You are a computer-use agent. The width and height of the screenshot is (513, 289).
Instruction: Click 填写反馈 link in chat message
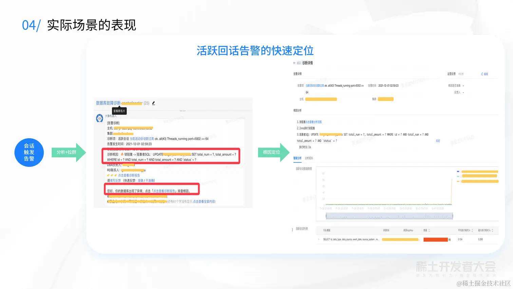point(115,181)
